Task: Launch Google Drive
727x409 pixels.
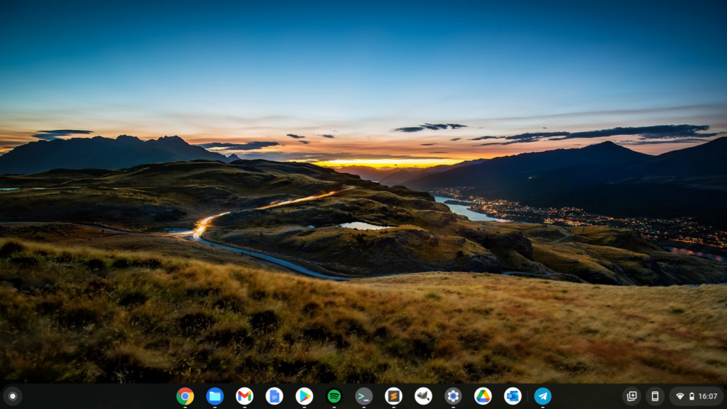Action: click(x=483, y=396)
